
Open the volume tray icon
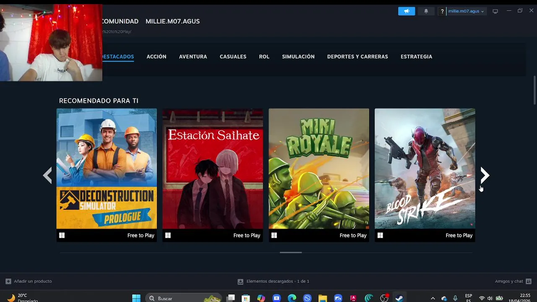(x=490, y=298)
